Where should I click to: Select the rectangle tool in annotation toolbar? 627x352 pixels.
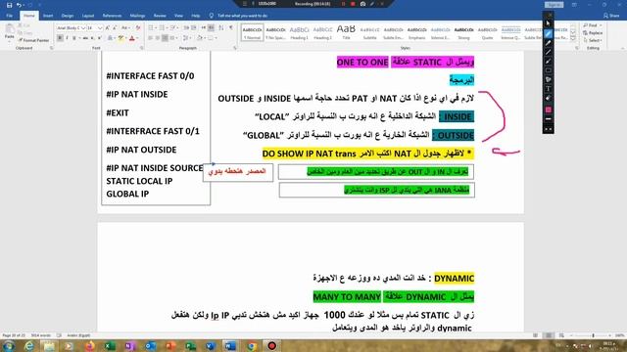point(549,70)
